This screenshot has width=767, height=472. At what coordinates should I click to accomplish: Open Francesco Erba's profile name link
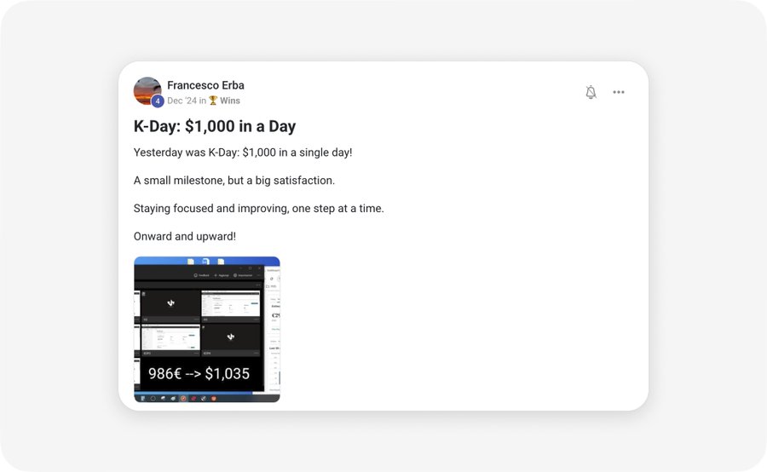[x=205, y=85]
